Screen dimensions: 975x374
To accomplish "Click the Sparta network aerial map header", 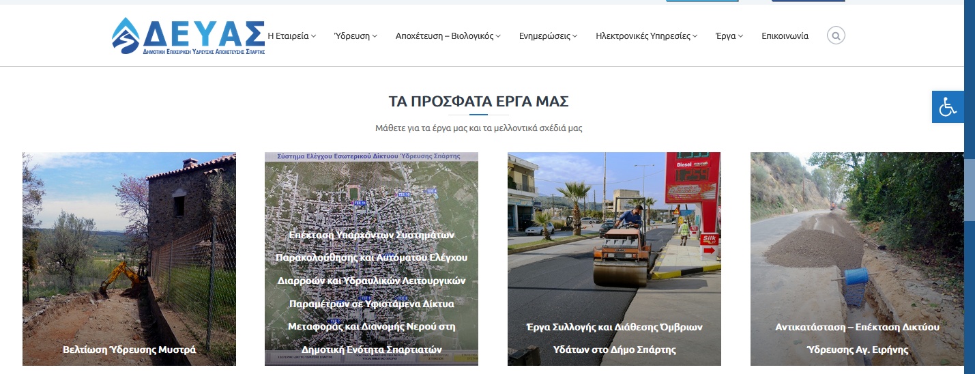I will tap(371, 156).
